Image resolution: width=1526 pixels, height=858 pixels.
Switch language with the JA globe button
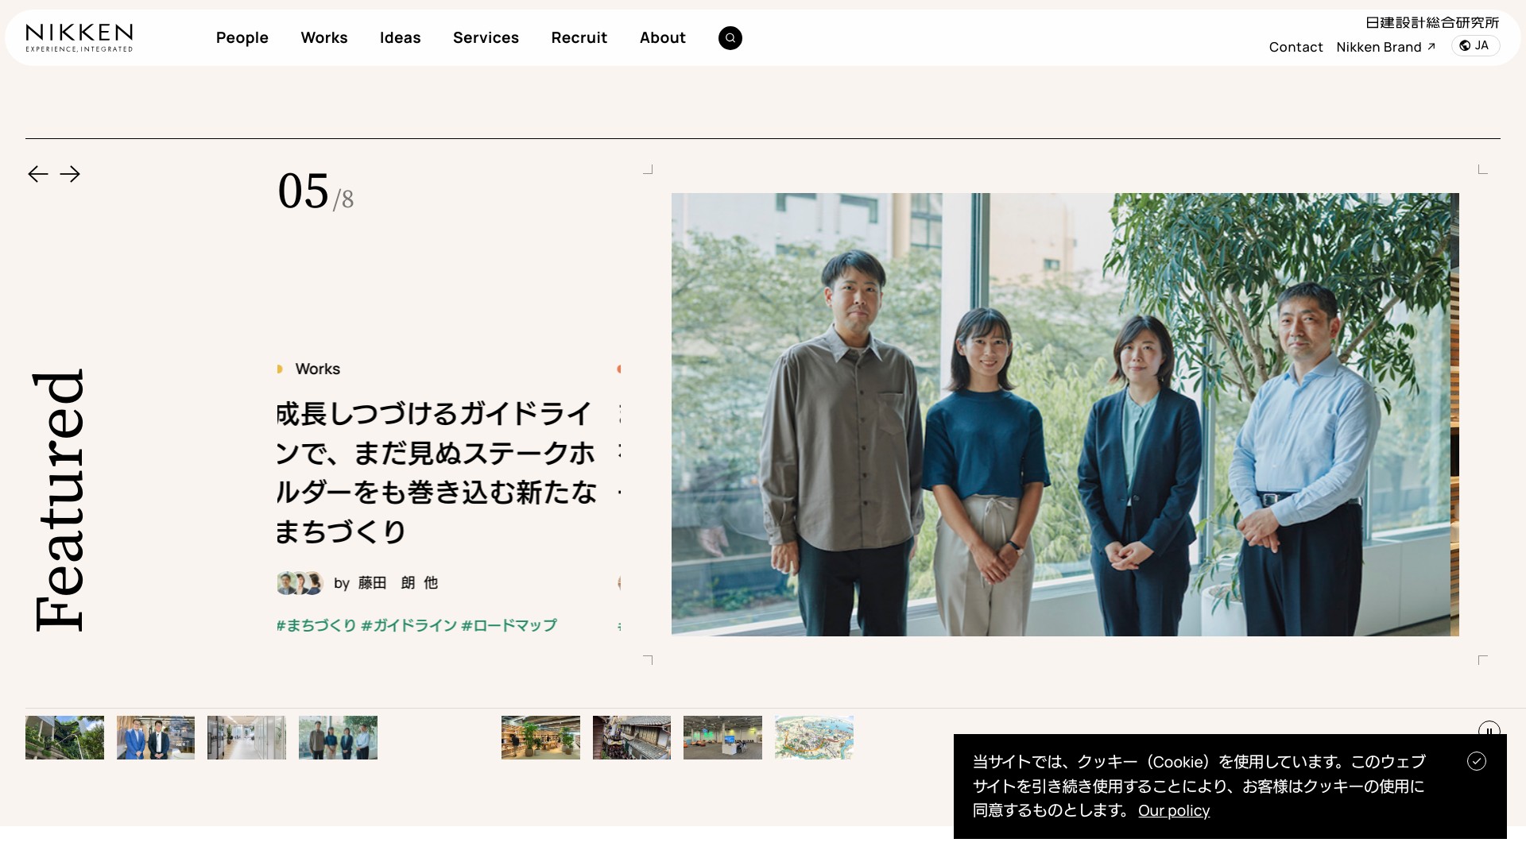[1475, 46]
